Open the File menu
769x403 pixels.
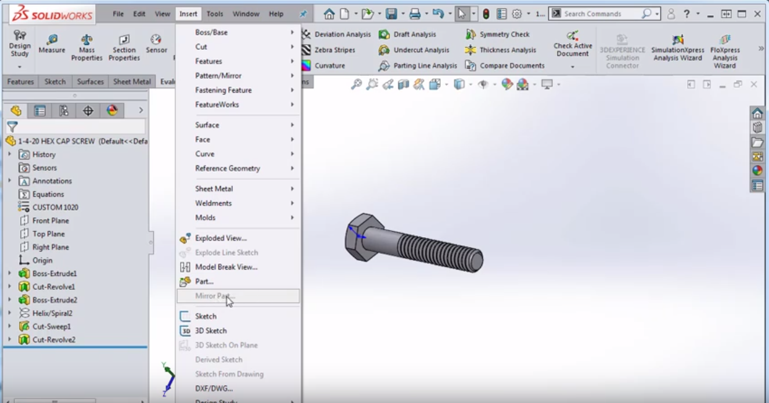point(118,14)
